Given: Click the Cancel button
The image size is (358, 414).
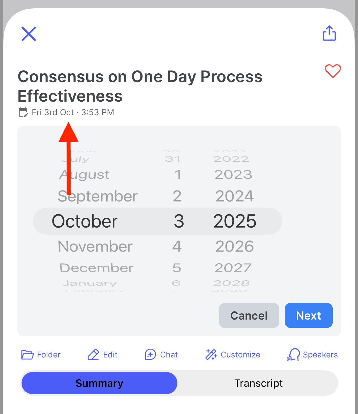Looking at the screenshot, I should click(x=249, y=315).
